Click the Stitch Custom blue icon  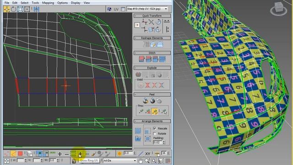click(x=162, y=59)
